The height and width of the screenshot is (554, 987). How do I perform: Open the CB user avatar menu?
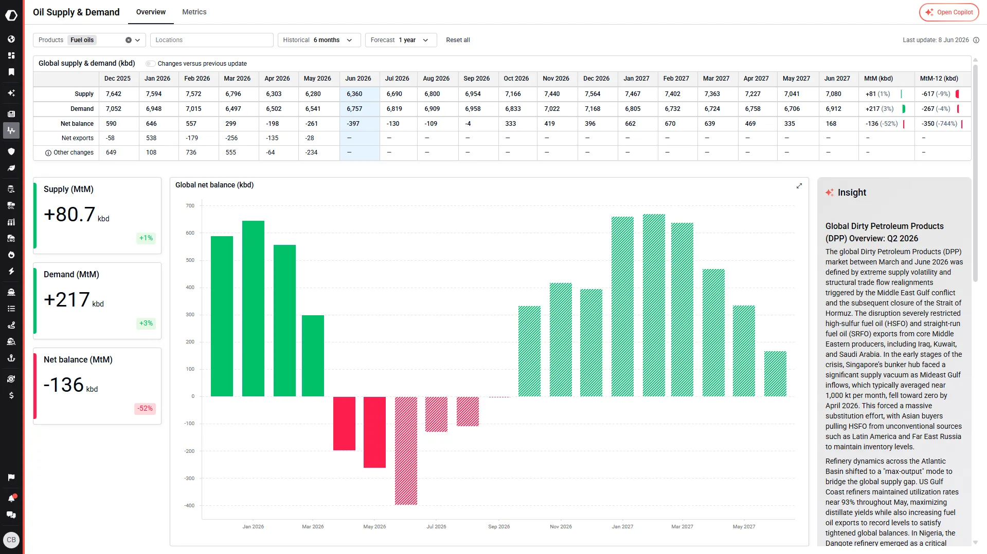[11, 540]
